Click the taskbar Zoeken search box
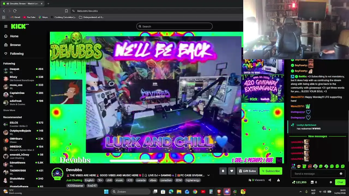The image size is (349, 196). point(131,192)
